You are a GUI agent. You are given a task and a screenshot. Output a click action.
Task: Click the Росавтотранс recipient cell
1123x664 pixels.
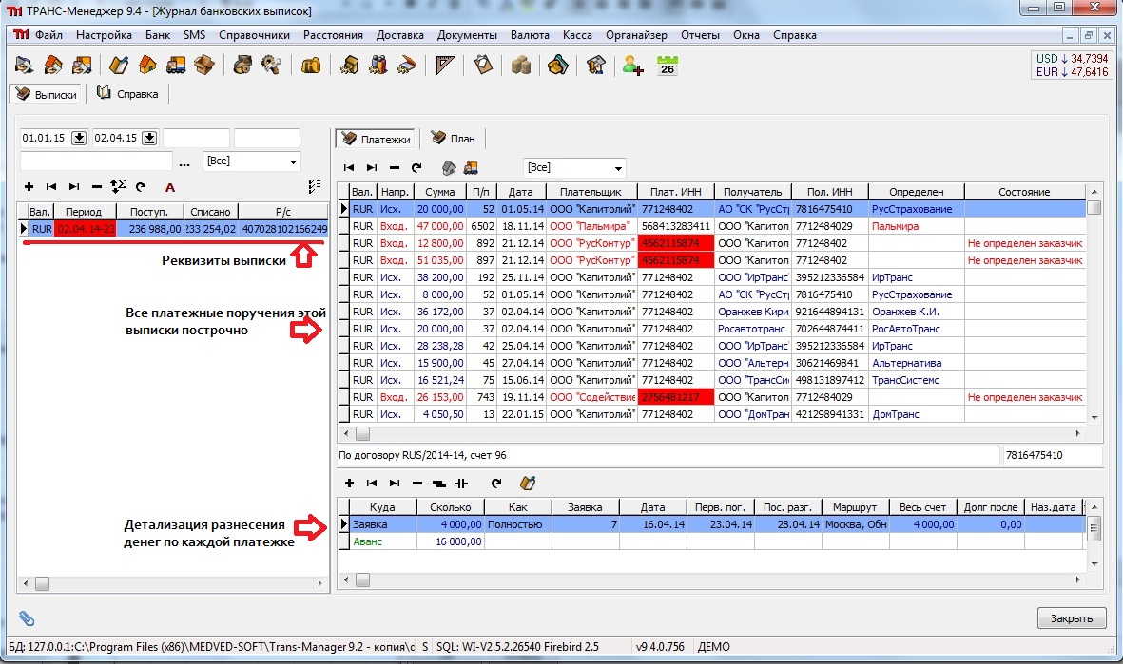point(753,329)
